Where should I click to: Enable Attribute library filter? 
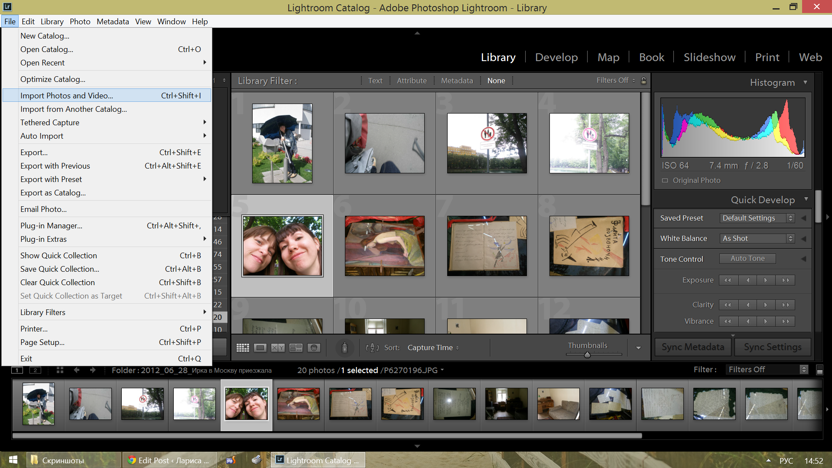pyautogui.click(x=412, y=81)
